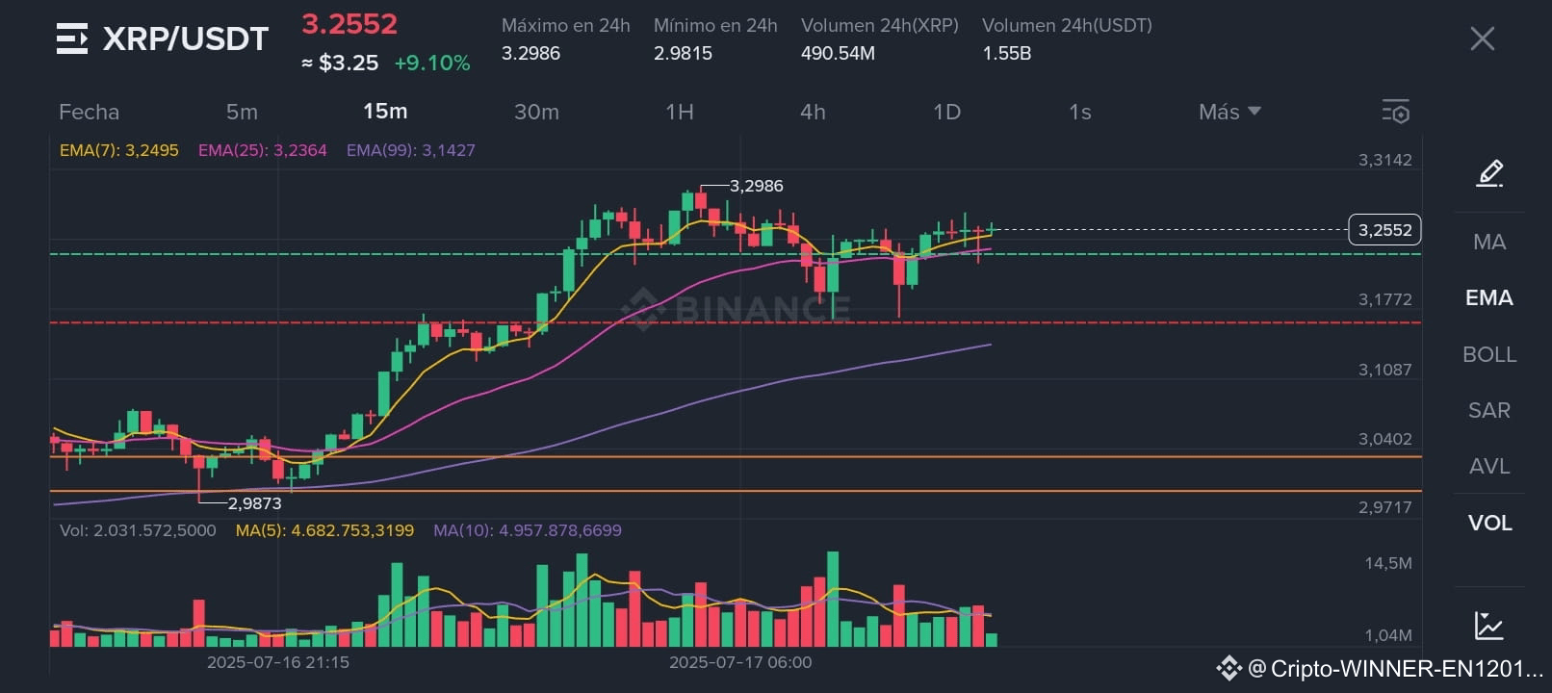Select the drawing pencil tool

click(x=1489, y=173)
